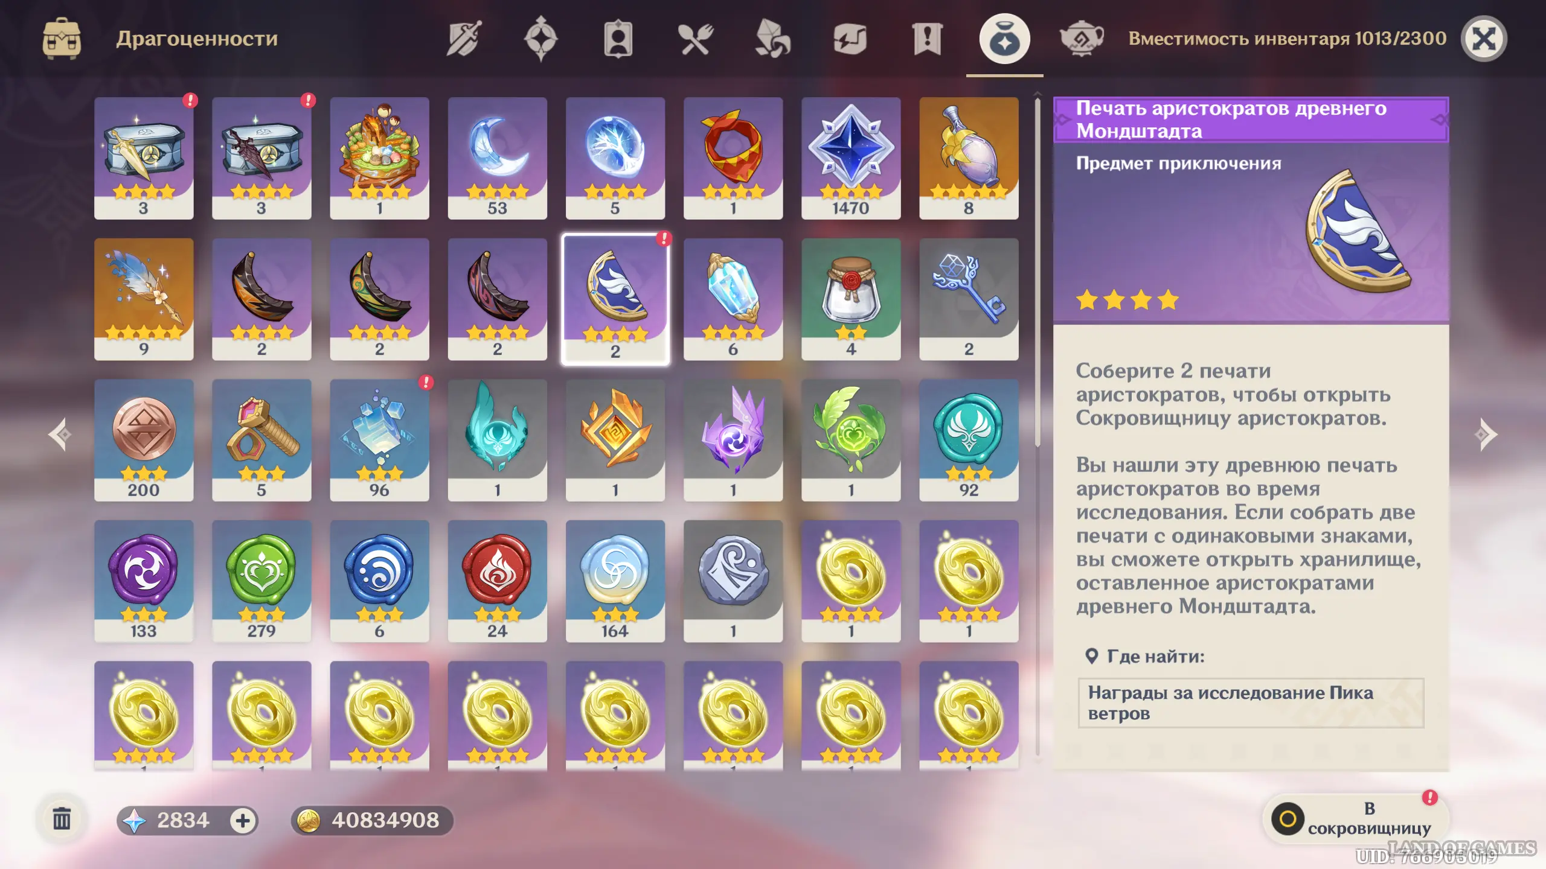1546x869 pixels.
Task: Click the trash can delete icon
Action: pos(62,820)
